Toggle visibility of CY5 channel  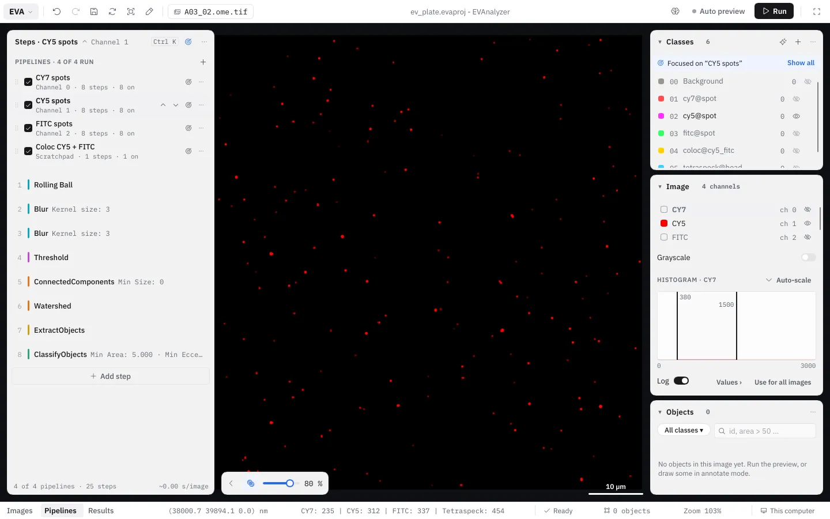pos(808,223)
